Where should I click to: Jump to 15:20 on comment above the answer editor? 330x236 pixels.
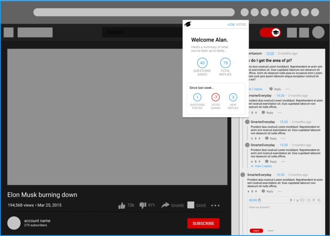click(x=280, y=175)
